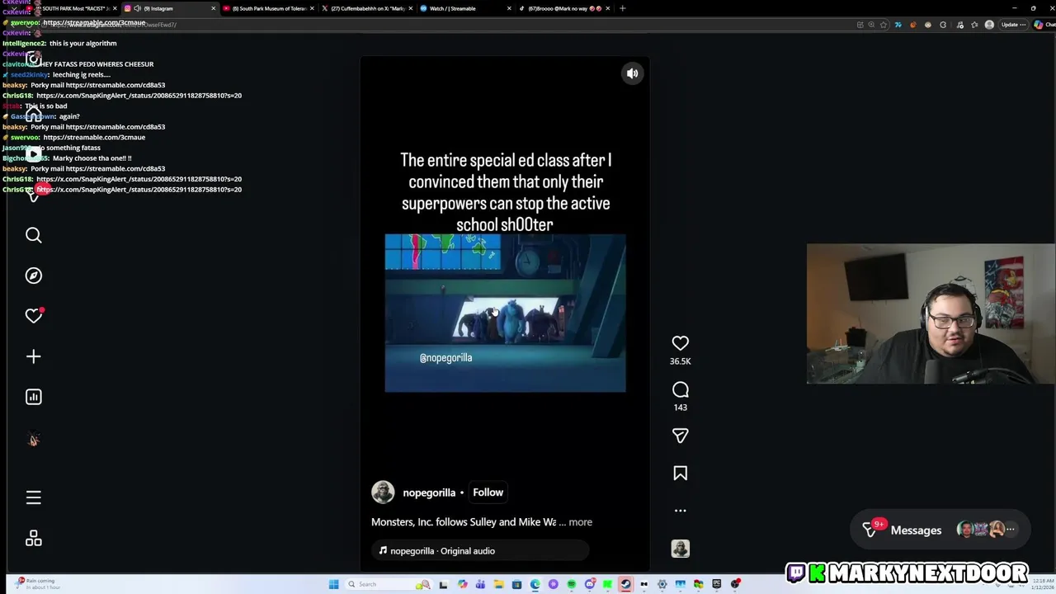Click nopegorilla's profile picture
This screenshot has height=594, width=1056.
coord(383,492)
